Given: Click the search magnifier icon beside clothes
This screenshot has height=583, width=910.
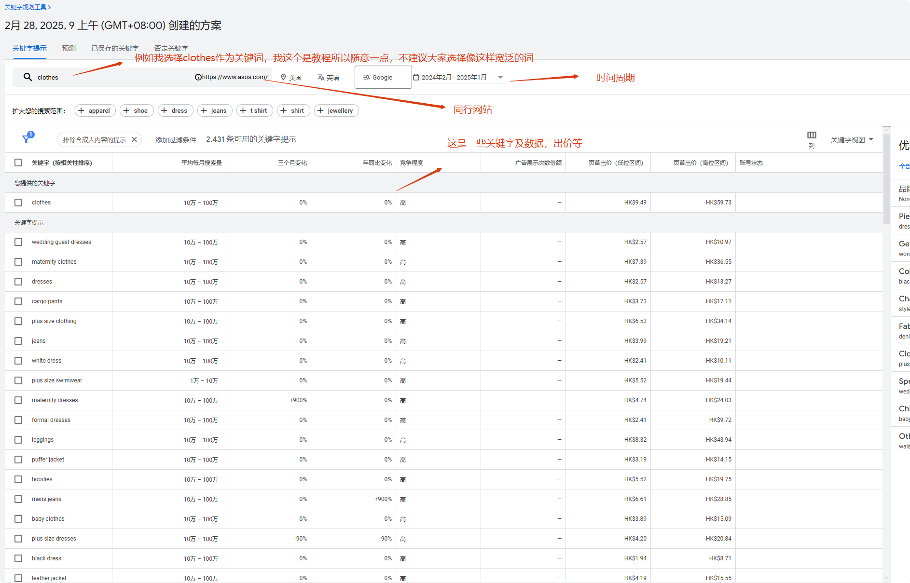Looking at the screenshot, I should point(28,77).
